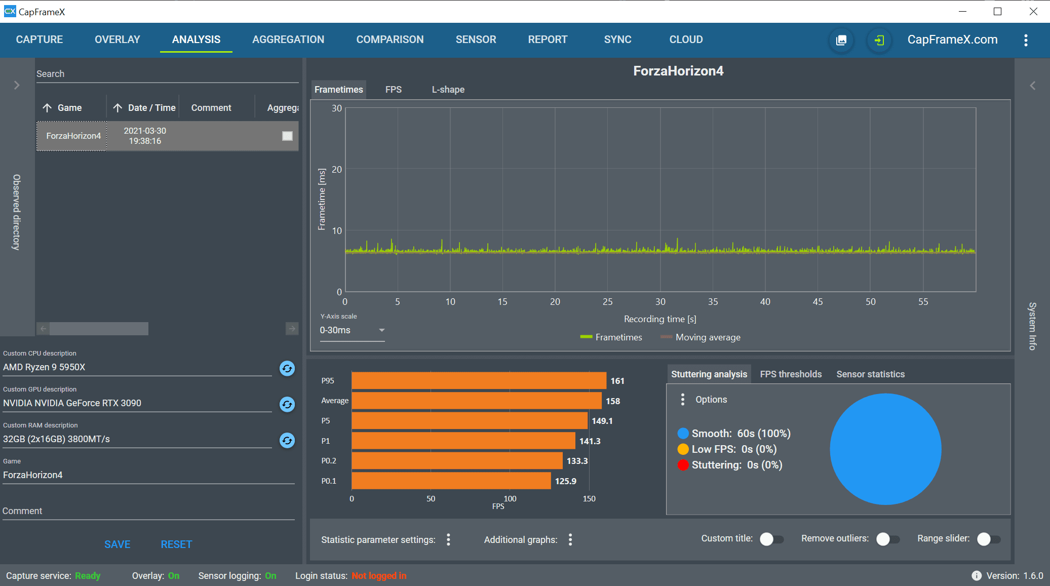Click the record list horizontal scrollbar
This screenshot has height=586, width=1050.
(99, 329)
